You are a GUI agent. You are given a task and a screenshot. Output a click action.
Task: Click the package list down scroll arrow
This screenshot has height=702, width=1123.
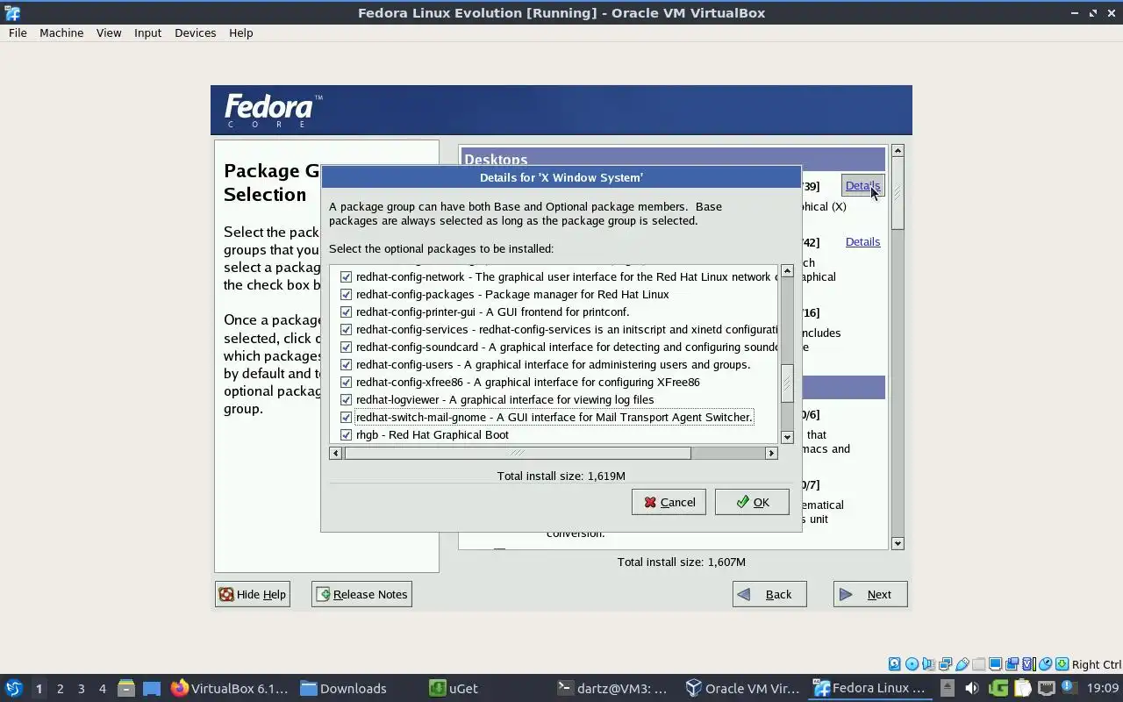tap(787, 437)
